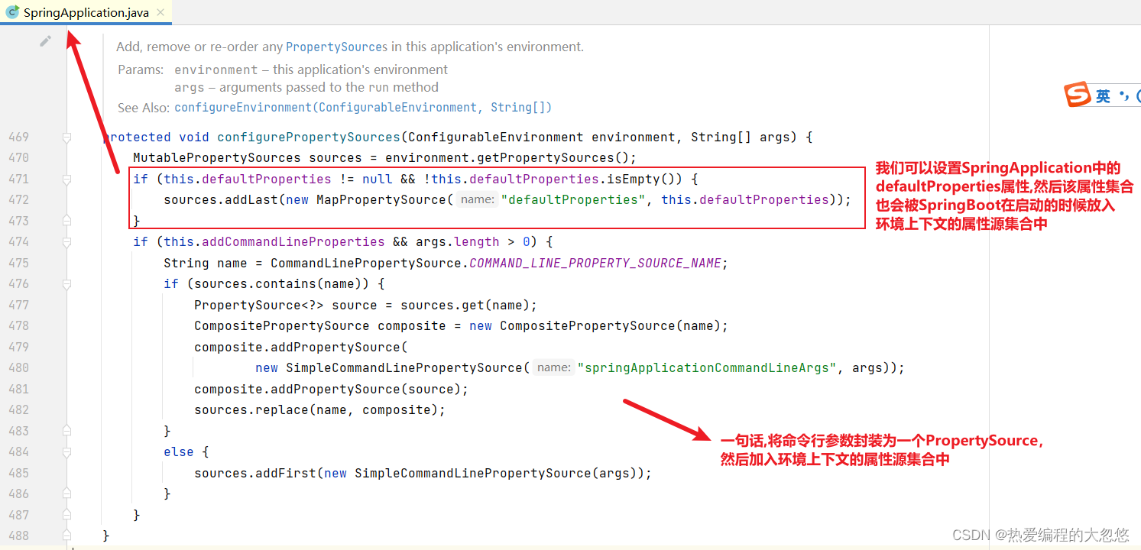Collapse the addCommandLineProperties if block at line 474
This screenshot has width=1141, height=550.
pos(66,242)
